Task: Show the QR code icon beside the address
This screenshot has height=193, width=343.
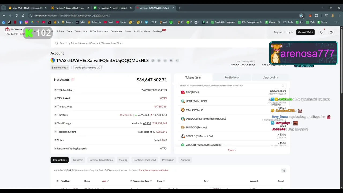Action: [159, 61]
